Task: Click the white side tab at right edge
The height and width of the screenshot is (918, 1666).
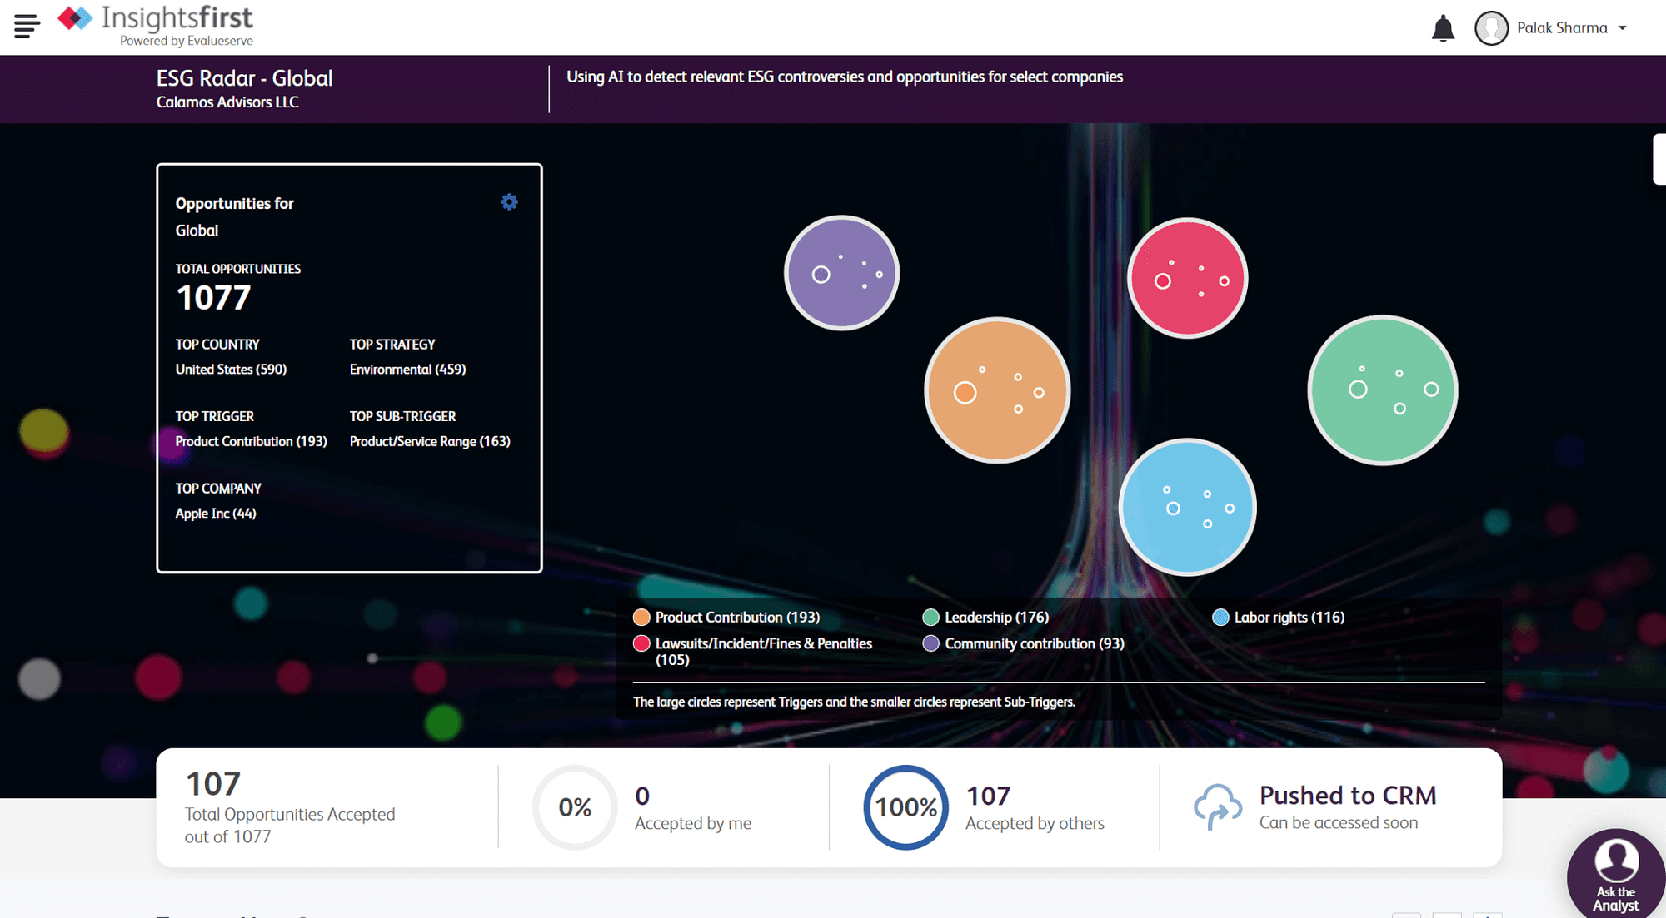Action: pyautogui.click(x=1659, y=159)
